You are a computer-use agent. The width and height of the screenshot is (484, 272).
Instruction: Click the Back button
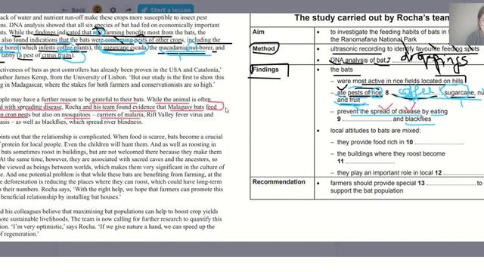[73, 10]
